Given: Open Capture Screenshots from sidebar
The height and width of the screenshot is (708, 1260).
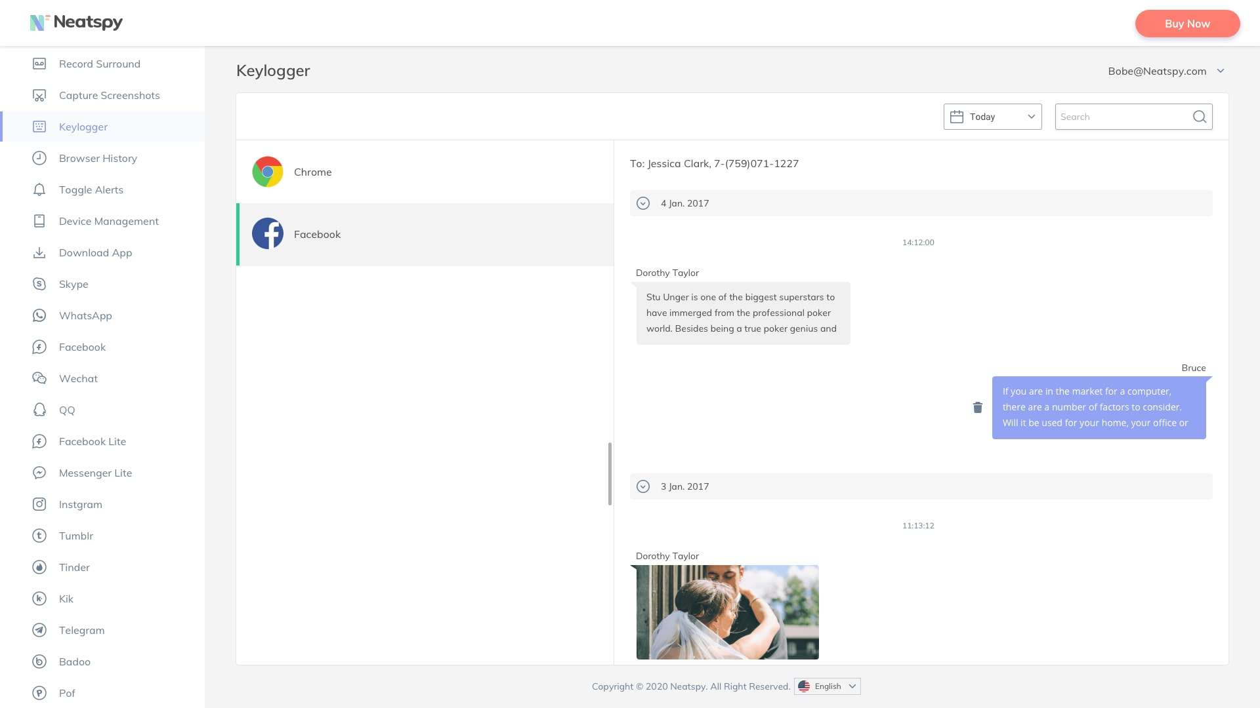Looking at the screenshot, I should 109,95.
